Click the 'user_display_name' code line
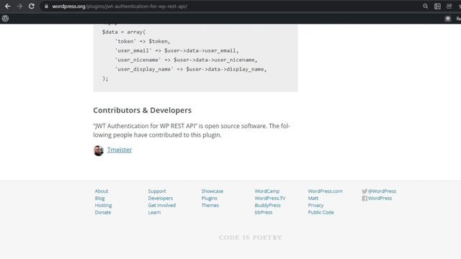Screen dimensions: 461x259 click(191, 69)
